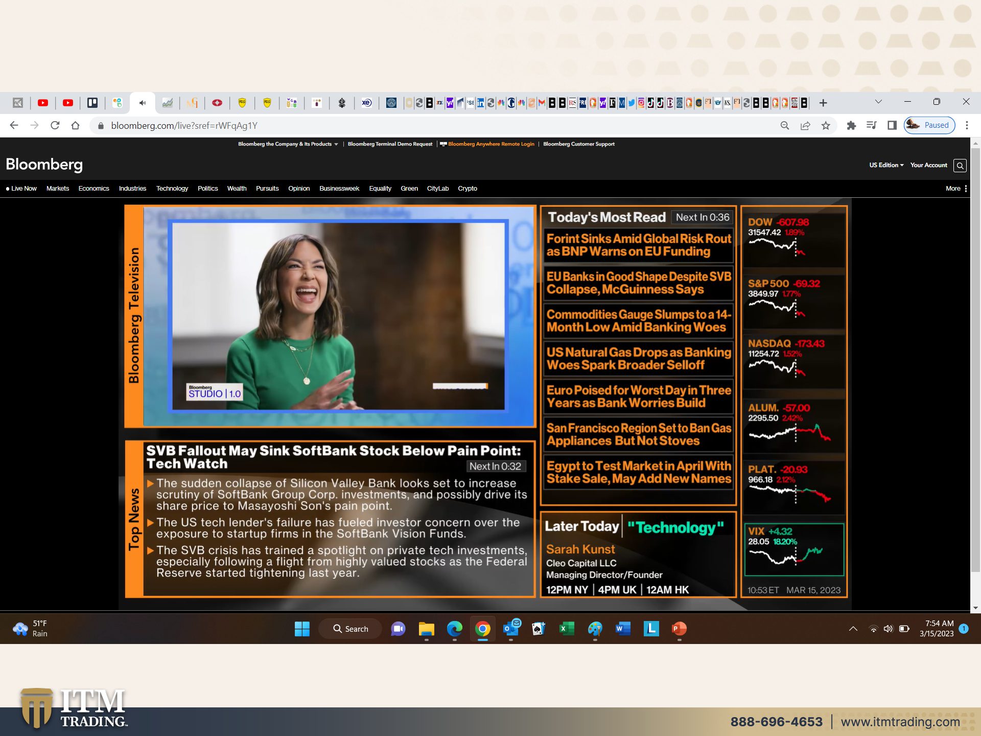Screen dimensions: 981x736
Task: Open the tab search chevron
Action: click(878, 102)
